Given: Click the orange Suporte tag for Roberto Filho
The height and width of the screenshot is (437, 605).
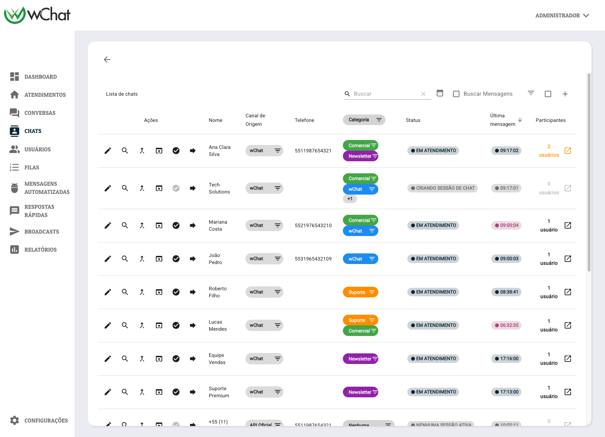Looking at the screenshot, I should click(361, 292).
